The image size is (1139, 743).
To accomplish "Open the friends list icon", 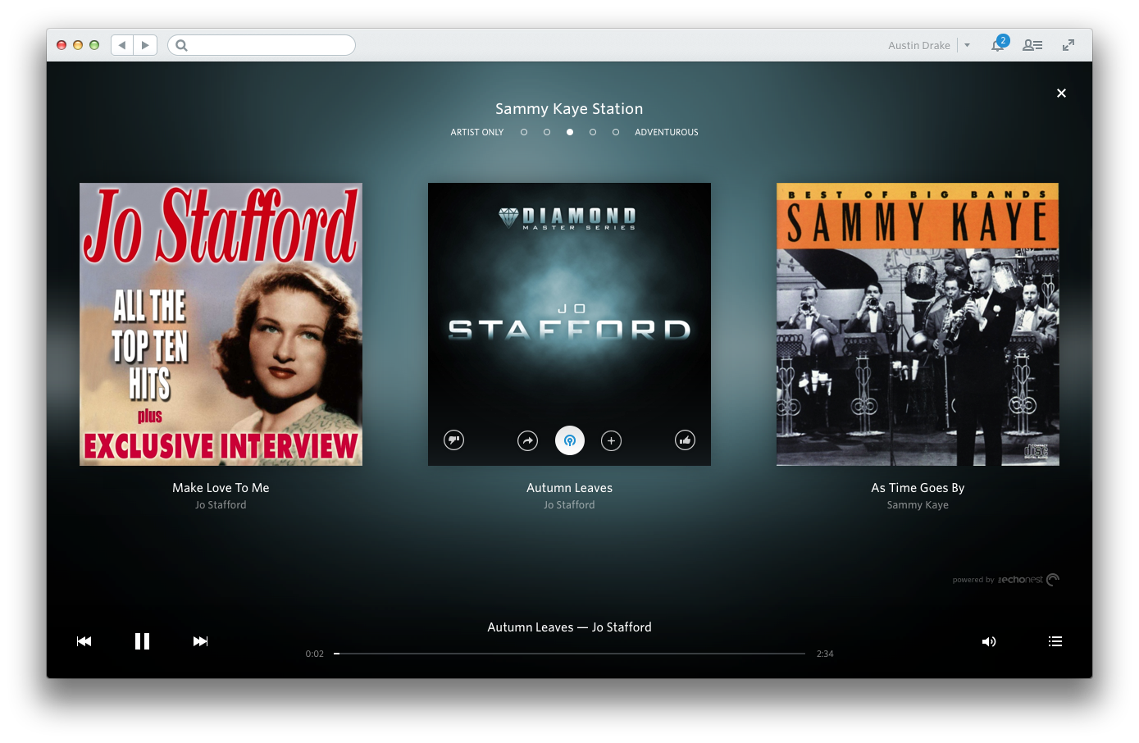I will coord(1032,45).
